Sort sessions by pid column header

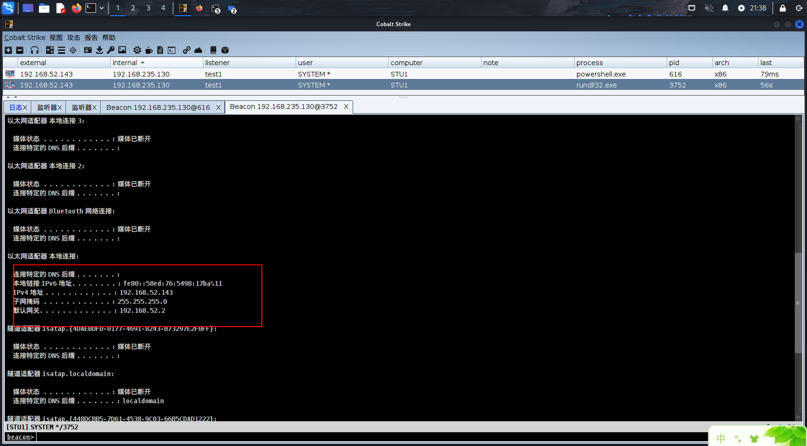coord(689,63)
